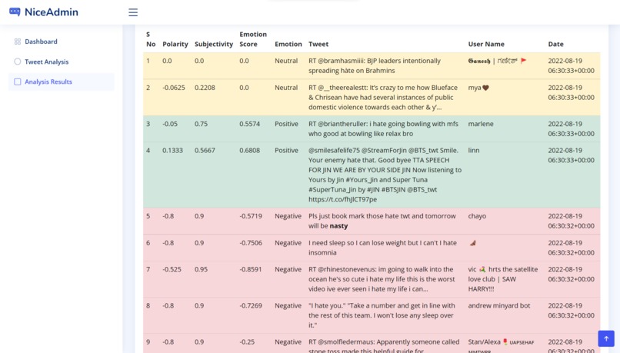This screenshot has width=620, height=353.
Task: Click the tweet from @smolfledermaus
Action: pyautogui.click(x=384, y=346)
